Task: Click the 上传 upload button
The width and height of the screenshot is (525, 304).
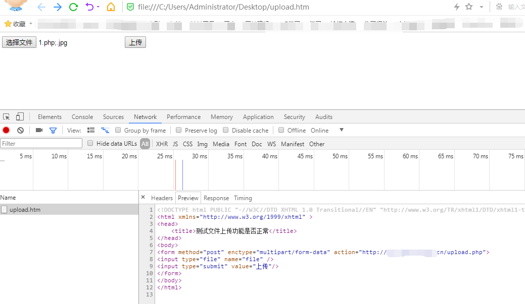Action: [x=135, y=42]
